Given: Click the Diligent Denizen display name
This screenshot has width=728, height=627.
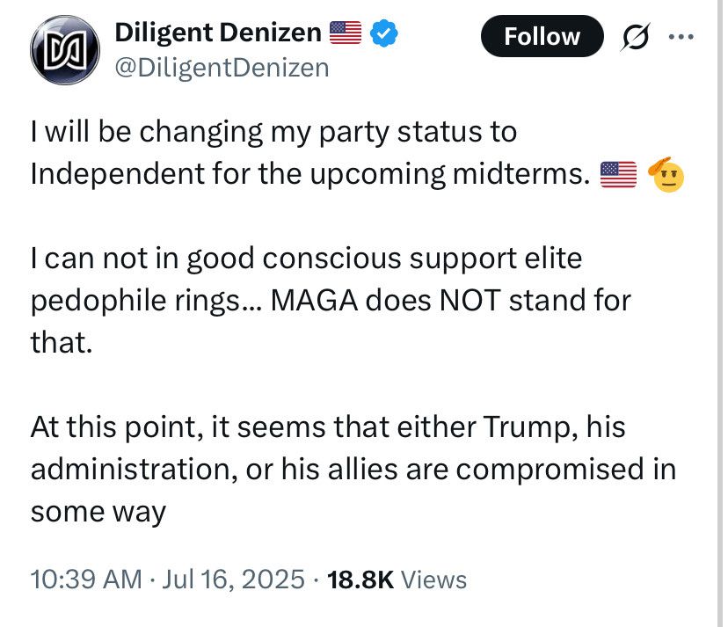Looking at the screenshot, I should [x=218, y=34].
